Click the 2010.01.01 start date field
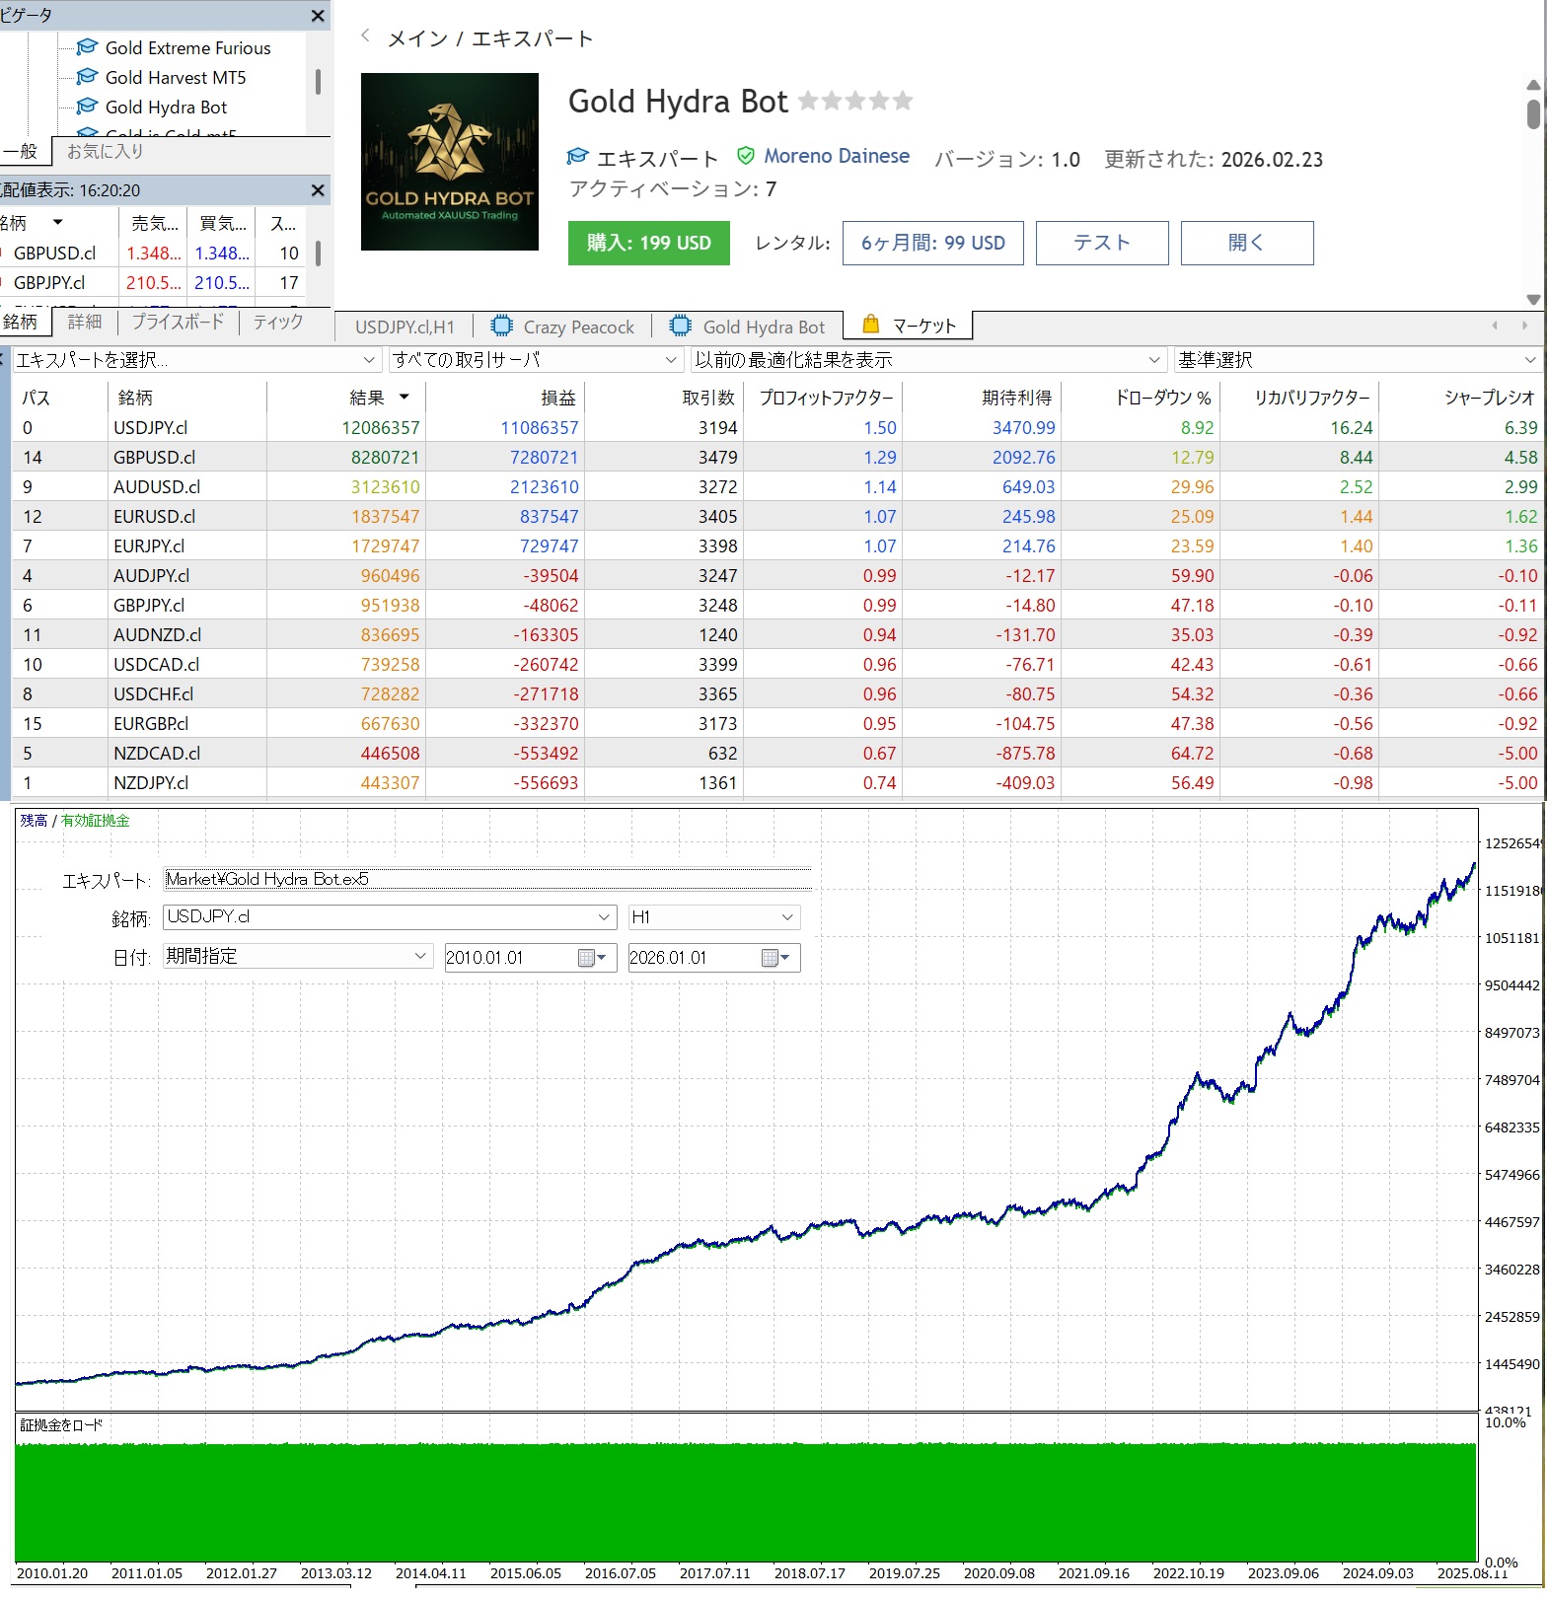The width and height of the screenshot is (1547, 1600). point(511,958)
